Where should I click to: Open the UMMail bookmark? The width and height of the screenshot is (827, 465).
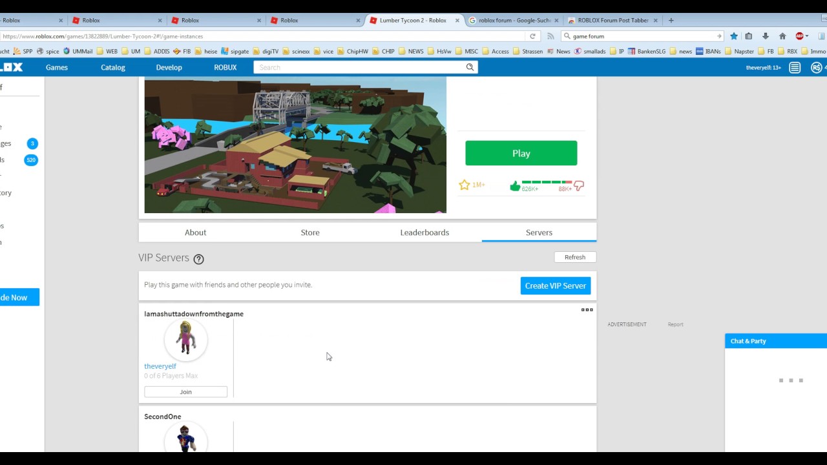coord(78,51)
